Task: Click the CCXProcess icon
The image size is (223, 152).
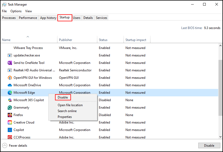Action: (x=10, y=137)
